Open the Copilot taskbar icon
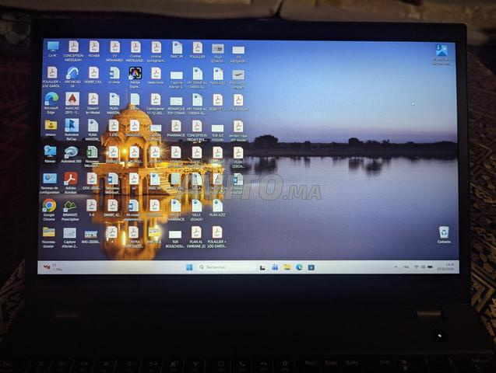 click(275, 267)
